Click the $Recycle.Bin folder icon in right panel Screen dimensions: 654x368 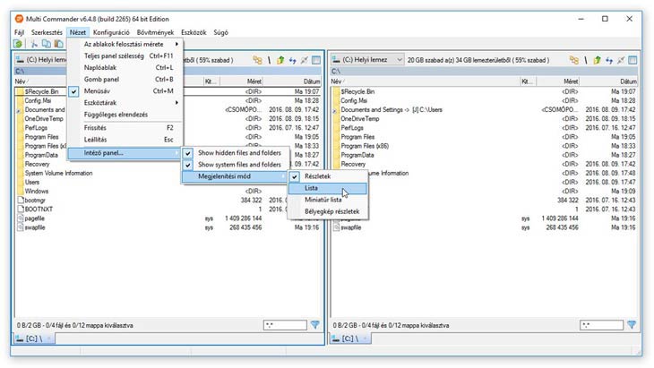pos(336,91)
